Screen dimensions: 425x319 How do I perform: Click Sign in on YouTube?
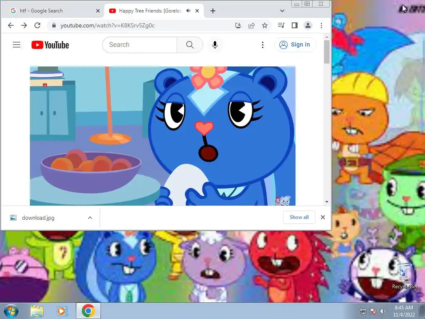click(x=295, y=45)
